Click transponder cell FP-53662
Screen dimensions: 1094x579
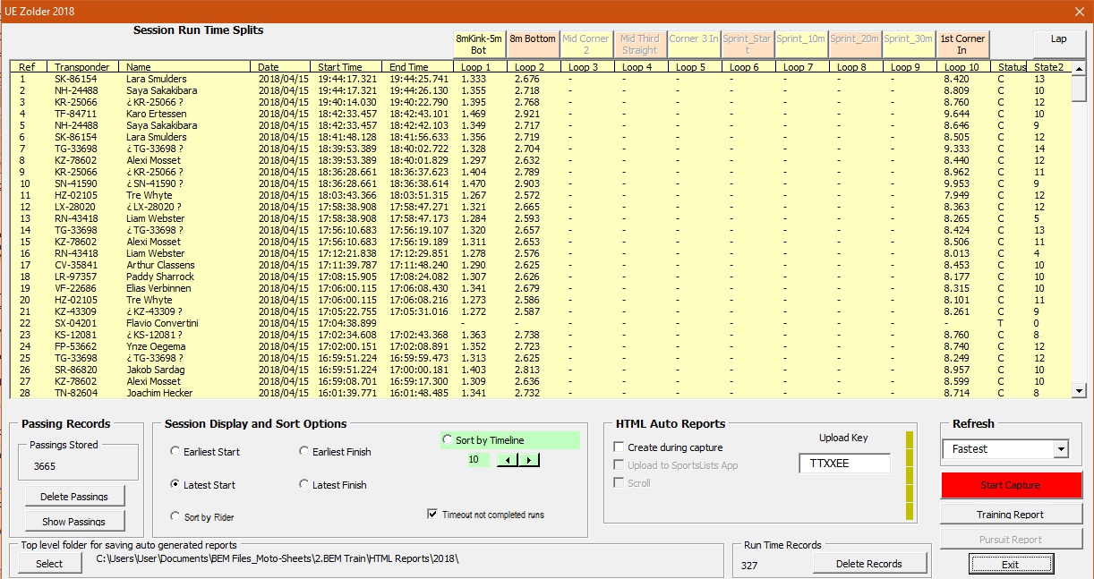pos(76,346)
